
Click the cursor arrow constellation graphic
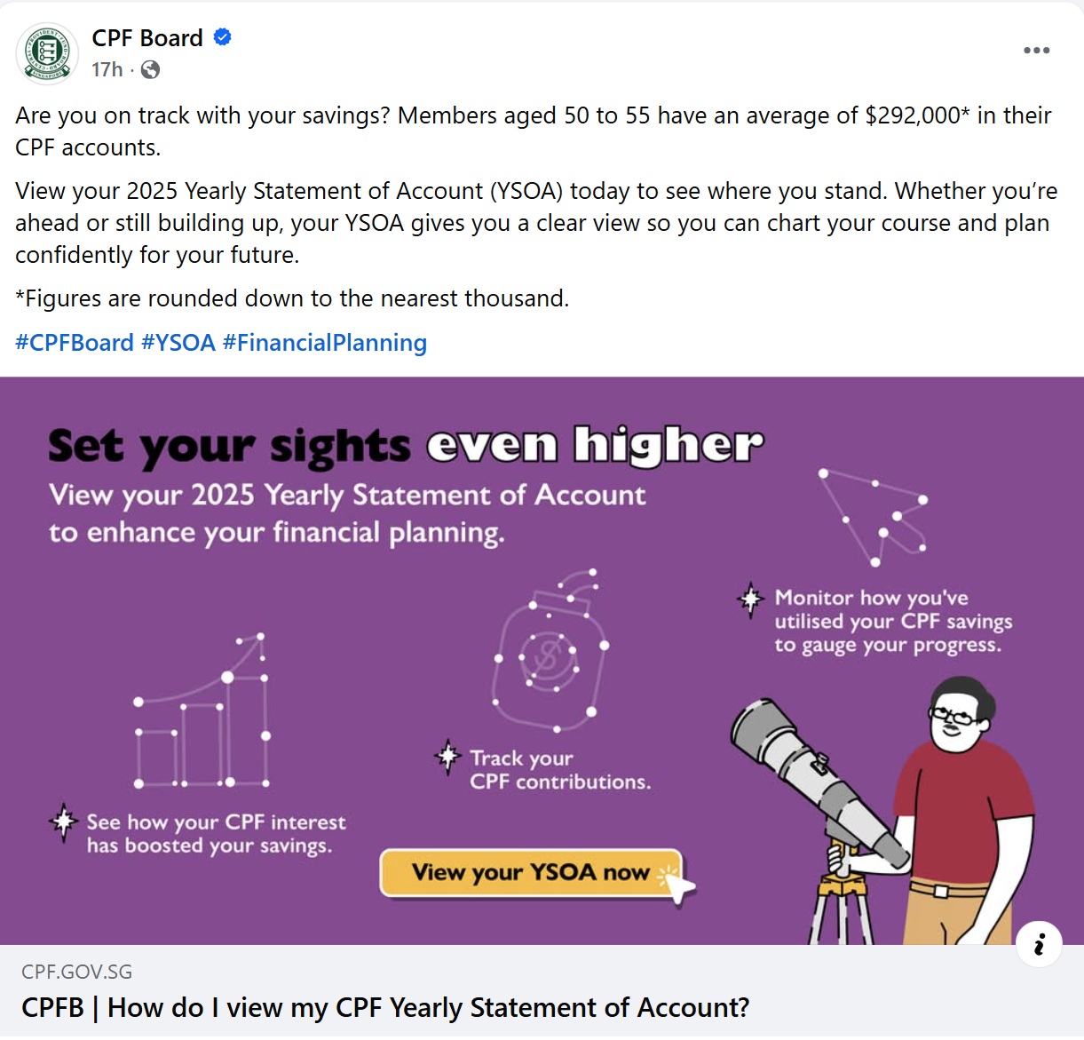coord(874,515)
